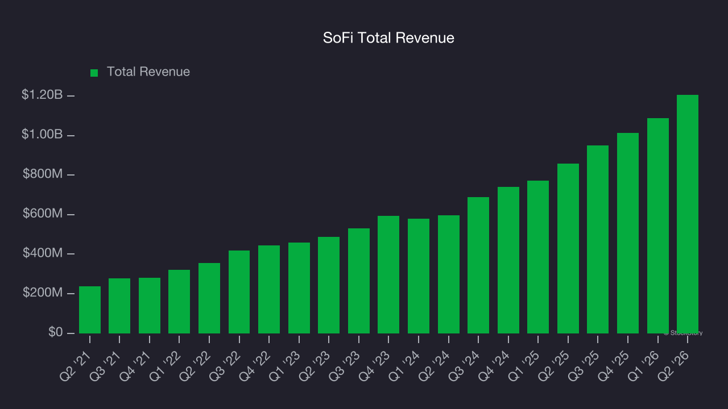Select the Q3 '25 revenue bar
Image resolution: width=728 pixels, height=409 pixels.
coord(598,239)
